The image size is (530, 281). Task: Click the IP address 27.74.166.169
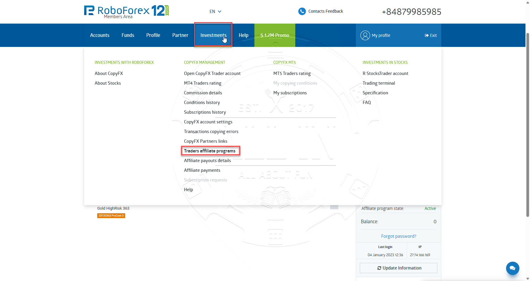pyautogui.click(x=420, y=255)
